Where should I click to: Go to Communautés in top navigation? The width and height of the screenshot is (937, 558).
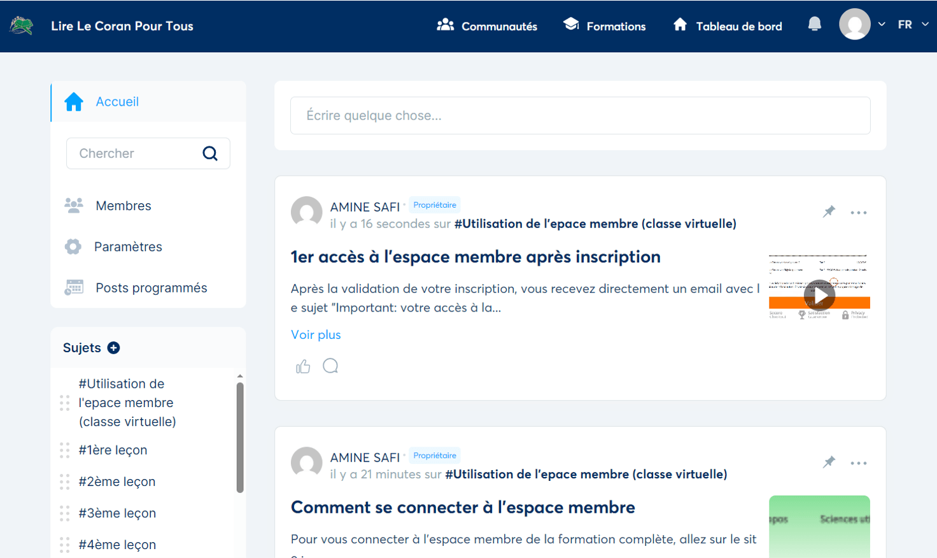(487, 26)
